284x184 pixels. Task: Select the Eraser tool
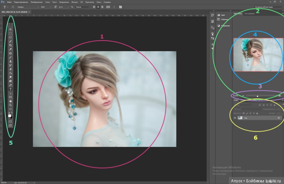click(10, 69)
